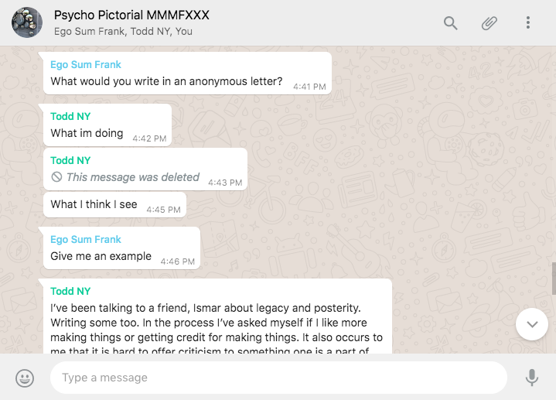Click Ego Sum Frank name above 'Give me an example'
This screenshot has width=556, height=400.
click(86, 240)
